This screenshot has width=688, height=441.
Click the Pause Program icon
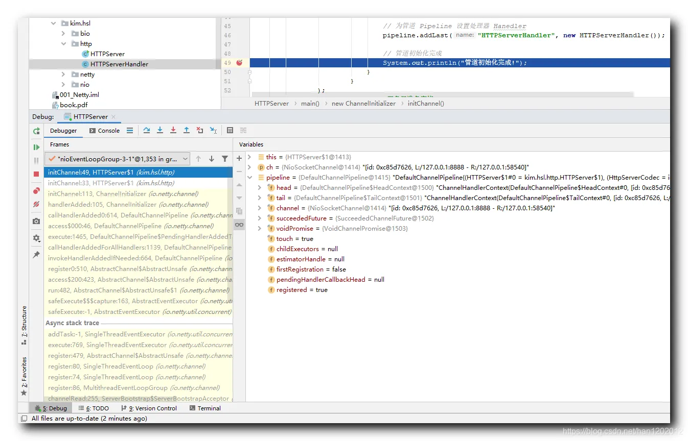[36, 160]
